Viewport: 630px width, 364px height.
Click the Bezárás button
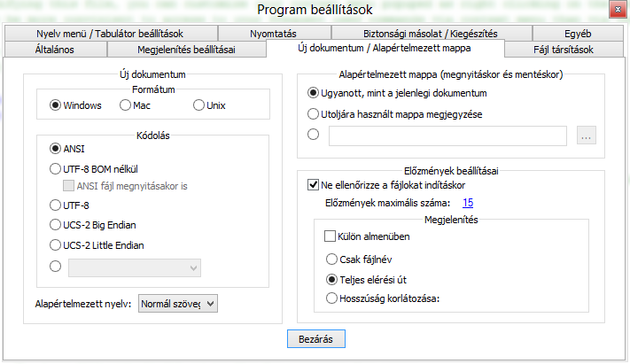[316, 339]
